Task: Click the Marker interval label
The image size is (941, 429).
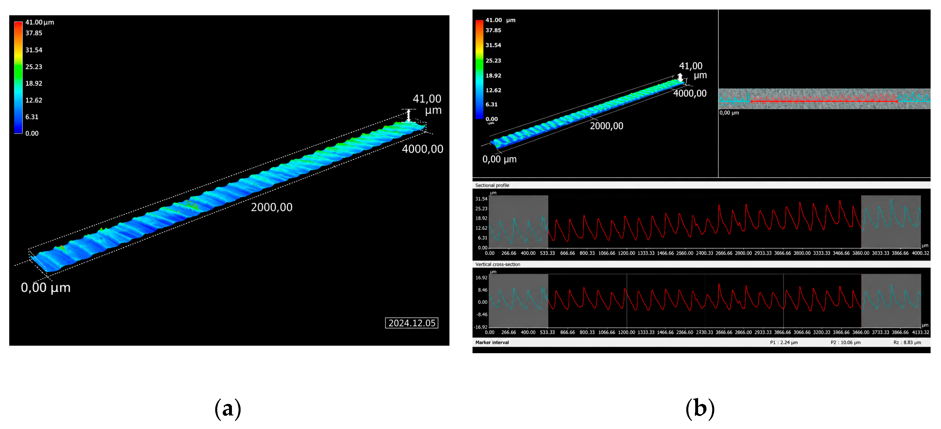Action: tap(492, 343)
